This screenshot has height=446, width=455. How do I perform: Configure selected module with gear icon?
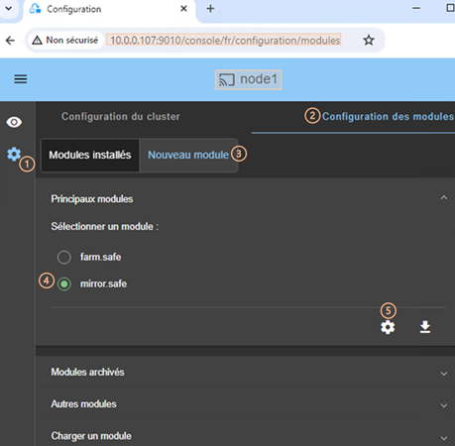click(388, 327)
